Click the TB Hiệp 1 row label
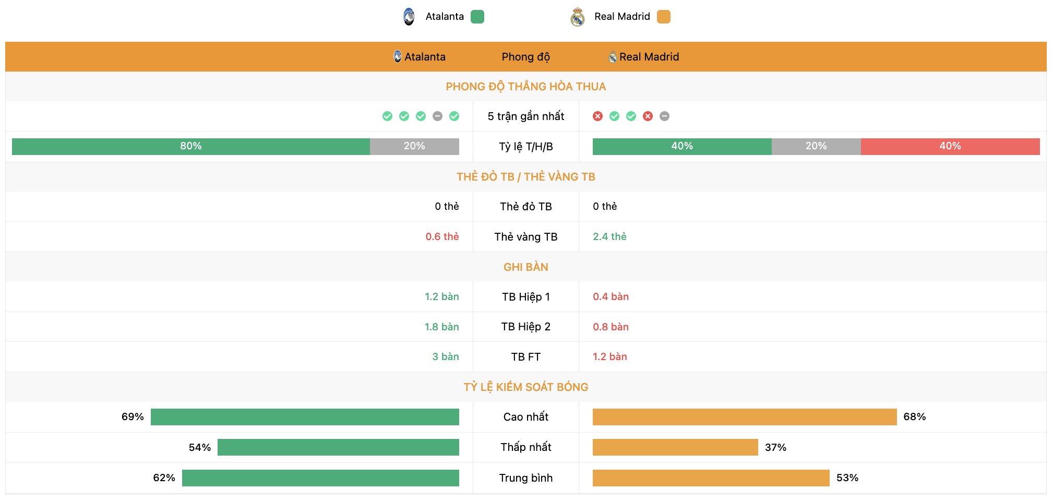 (525, 297)
